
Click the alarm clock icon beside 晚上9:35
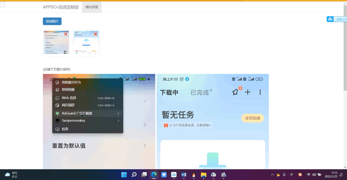(x=181, y=79)
